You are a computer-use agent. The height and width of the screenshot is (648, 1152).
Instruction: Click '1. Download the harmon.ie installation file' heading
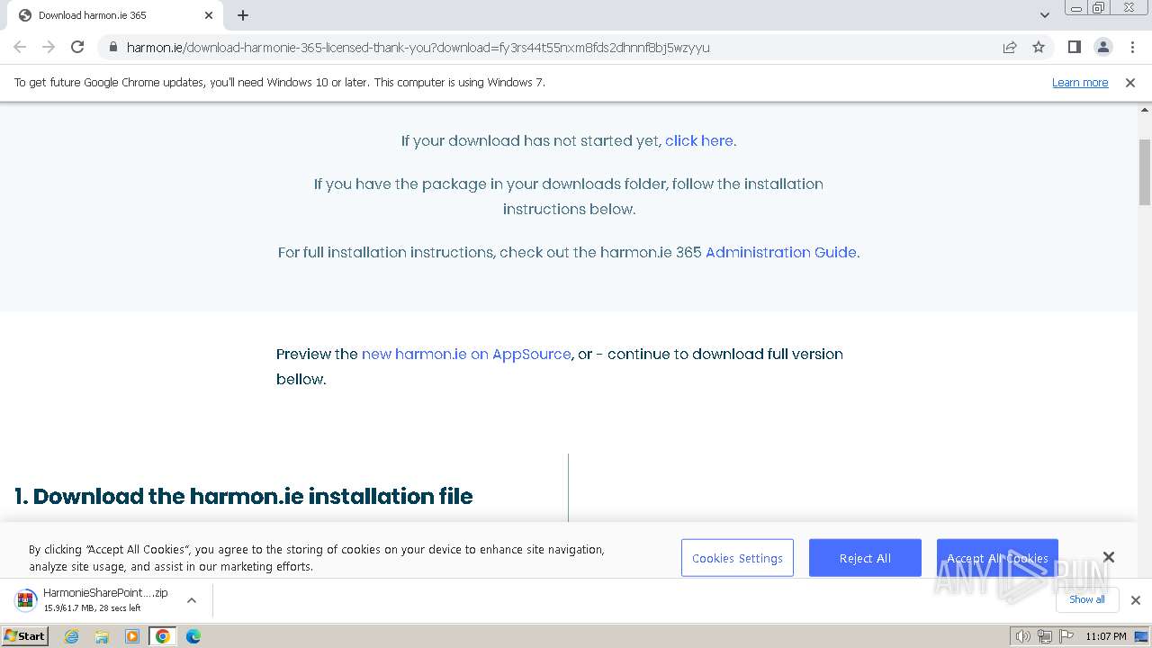(x=244, y=496)
